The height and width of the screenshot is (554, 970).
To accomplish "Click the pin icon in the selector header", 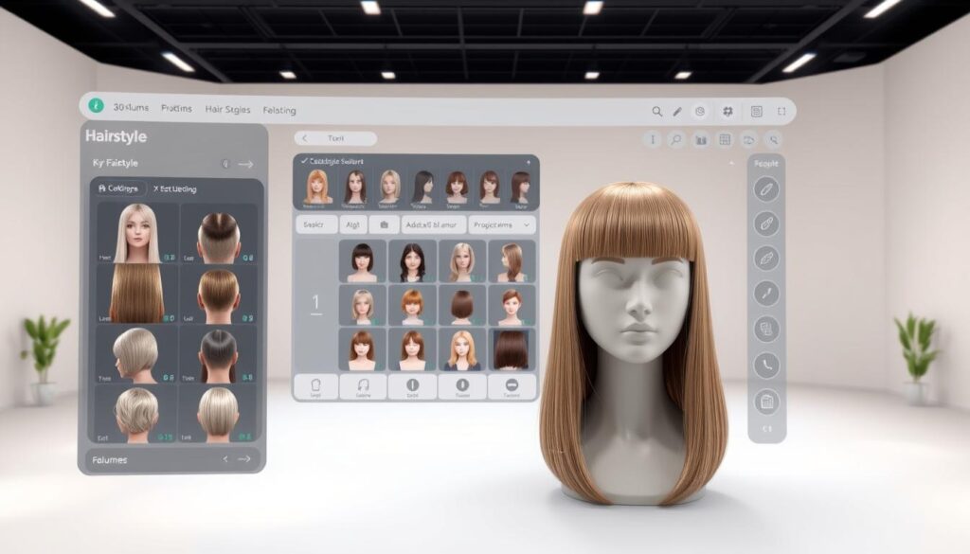I will click(529, 162).
